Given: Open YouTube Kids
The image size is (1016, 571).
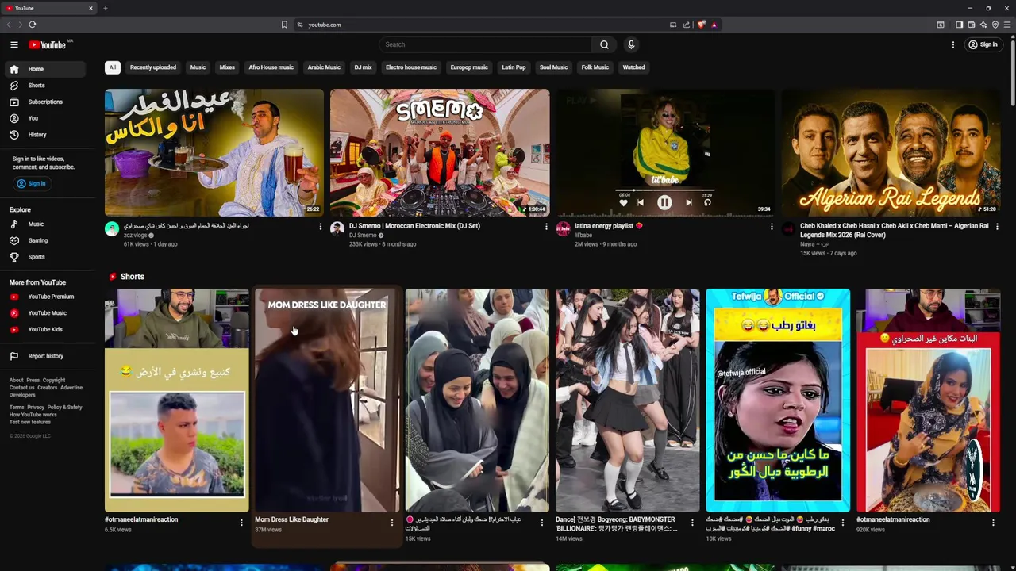Looking at the screenshot, I should (x=44, y=329).
